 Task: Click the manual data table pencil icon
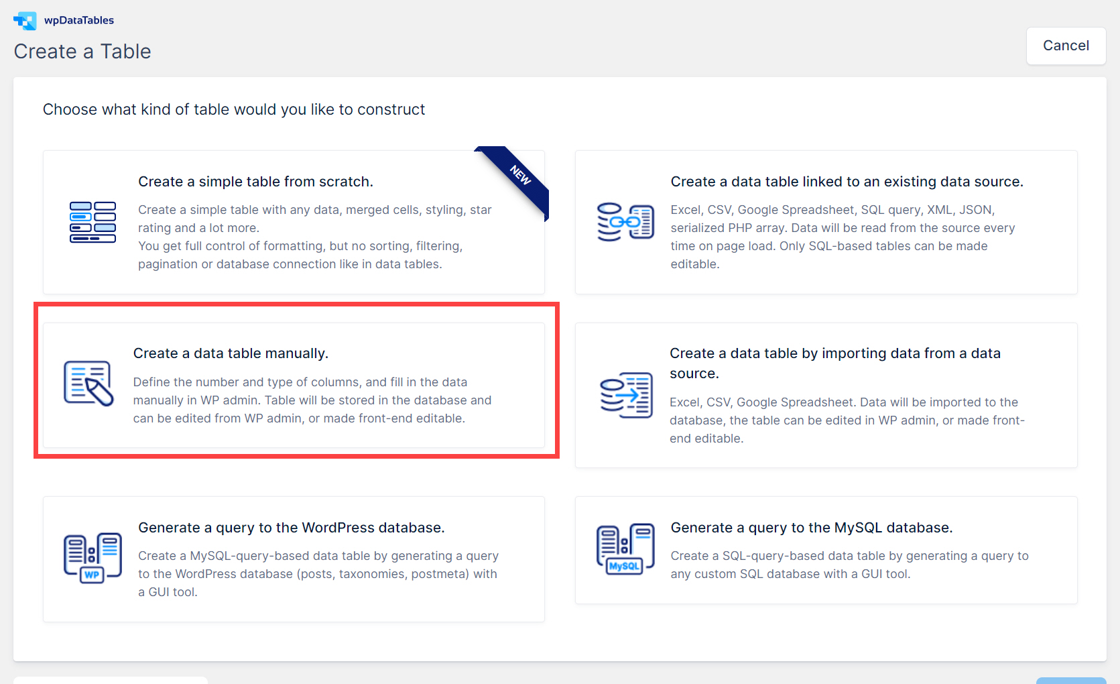(89, 384)
